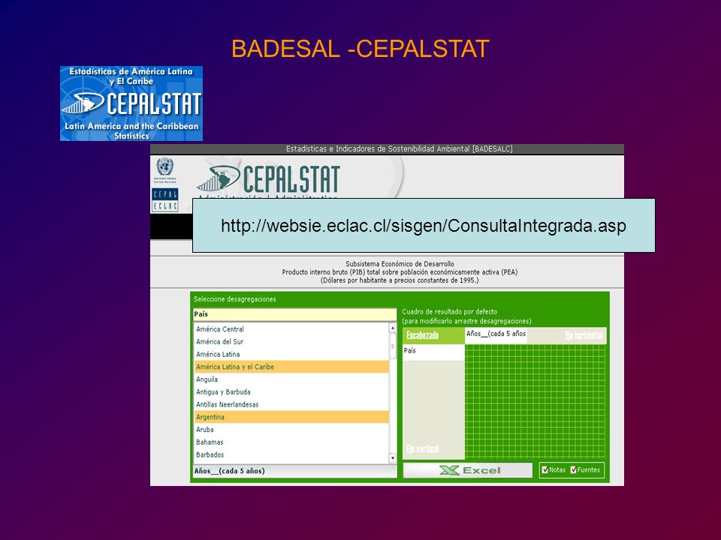Select the highlighted Argentina row
This screenshot has width=721, height=540.
(291, 417)
